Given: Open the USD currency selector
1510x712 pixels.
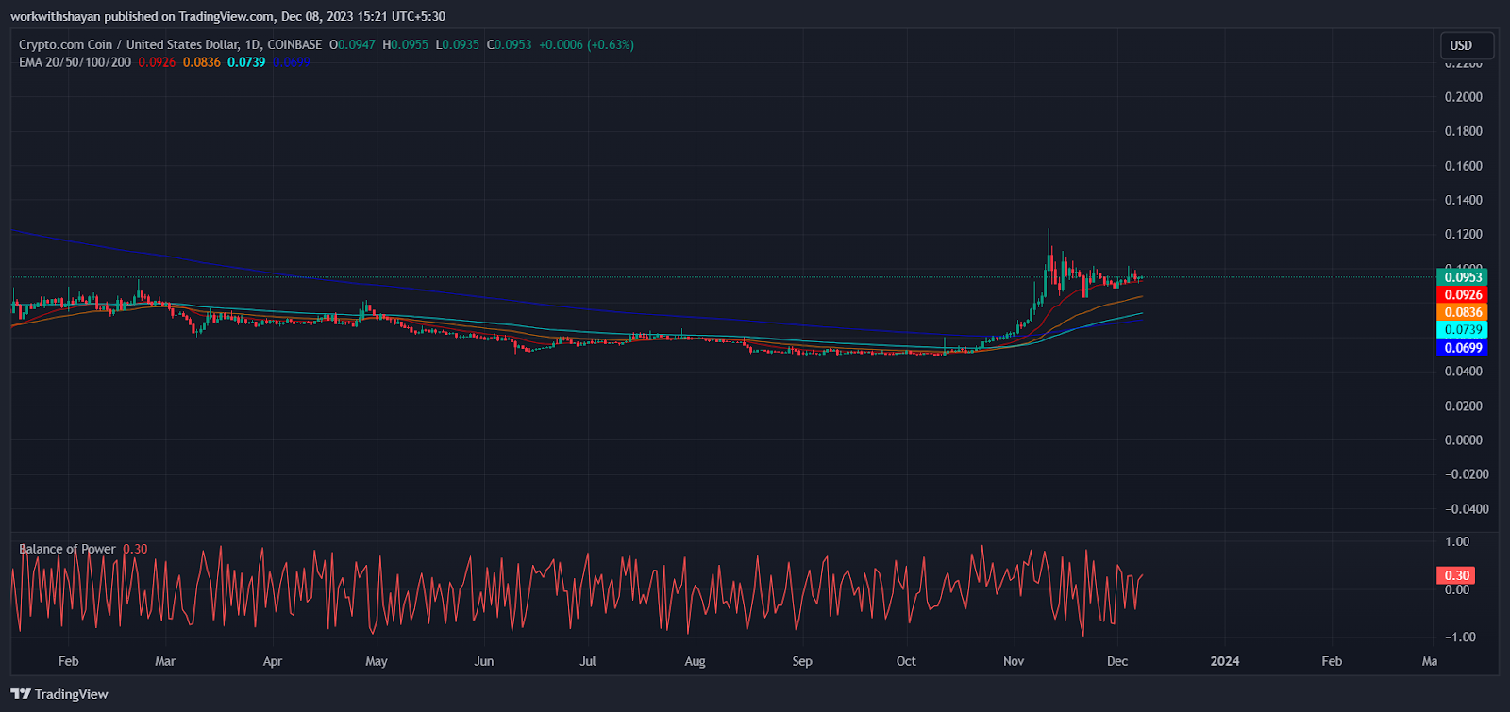Looking at the screenshot, I should pos(1466,45).
